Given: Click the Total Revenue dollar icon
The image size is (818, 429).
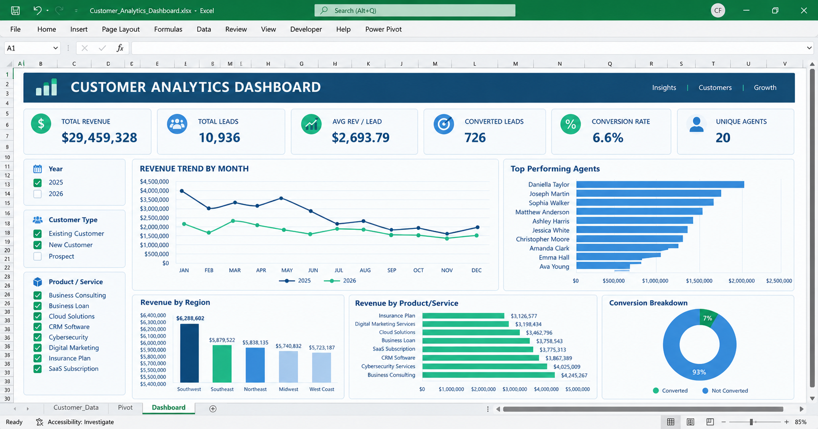Looking at the screenshot, I should pos(41,124).
